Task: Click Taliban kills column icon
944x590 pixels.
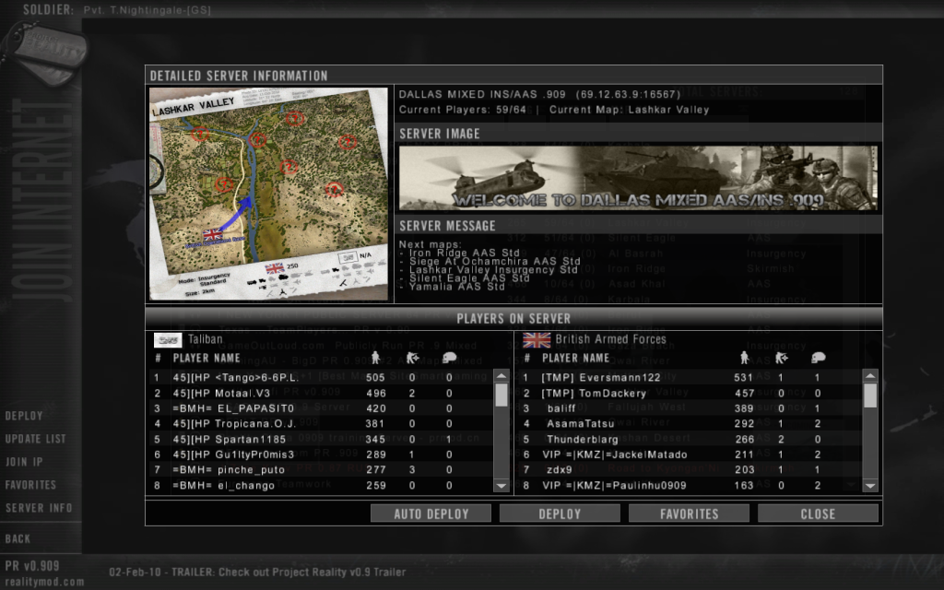Action: point(413,358)
